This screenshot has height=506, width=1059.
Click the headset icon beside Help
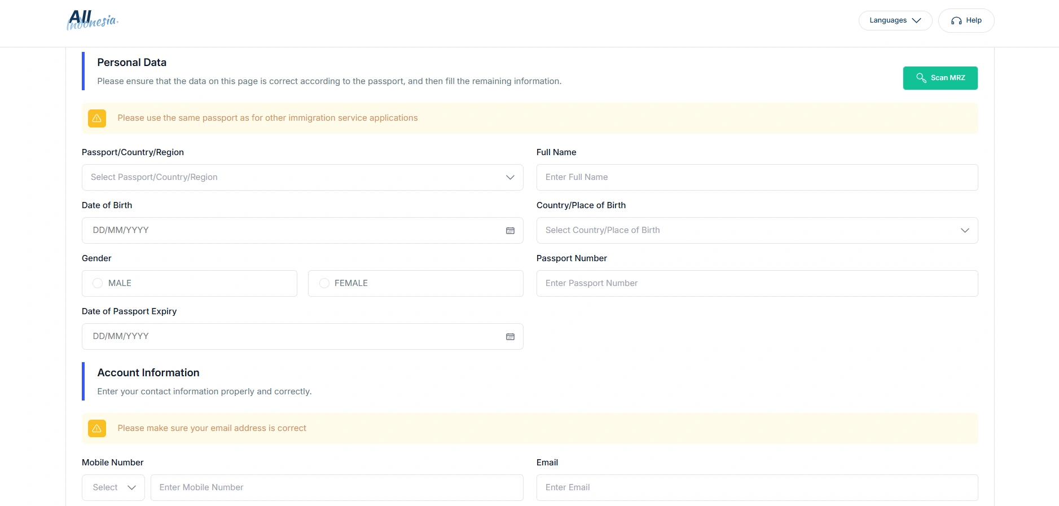(956, 21)
